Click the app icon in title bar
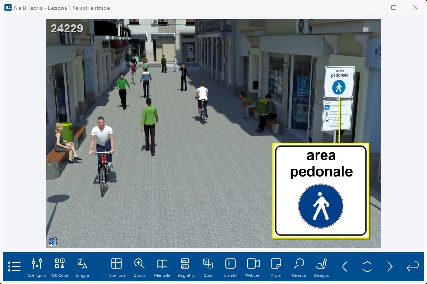 click(x=8, y=8)
